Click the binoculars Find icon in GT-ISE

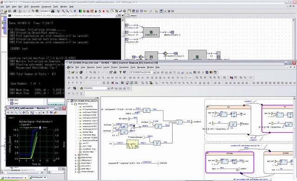(52, 11)
